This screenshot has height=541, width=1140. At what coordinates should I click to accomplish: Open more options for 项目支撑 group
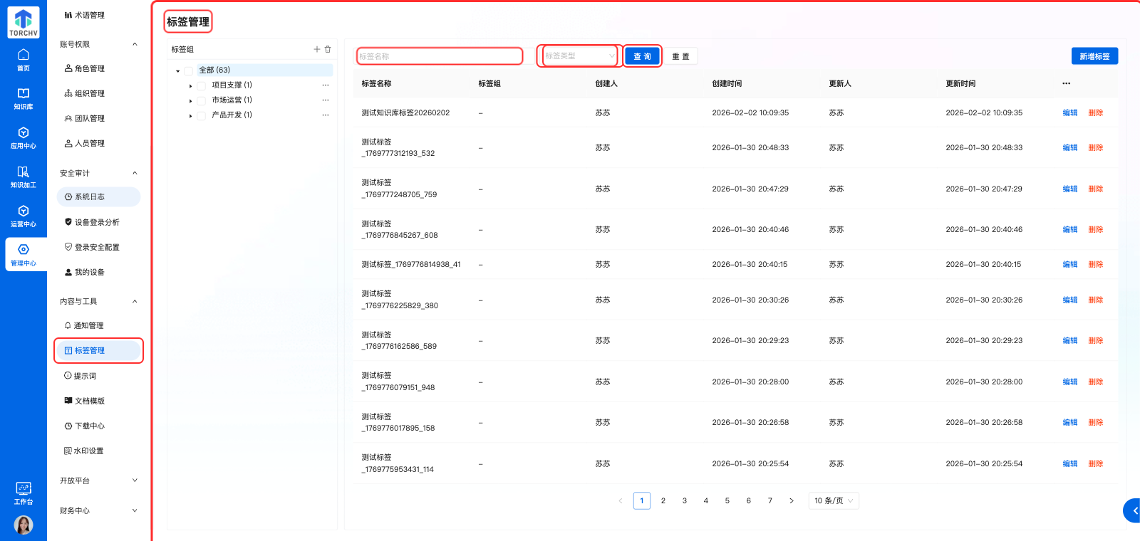pyautogui.click(x=326, y=85)
